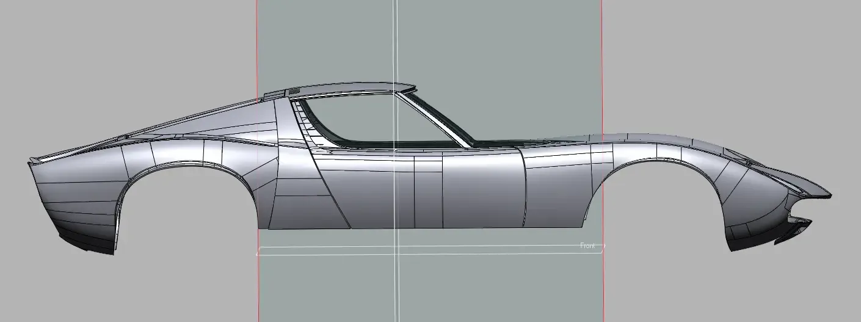Select the car door surface panel
Viewport: 861px width, 322px height.
point(421,189)
